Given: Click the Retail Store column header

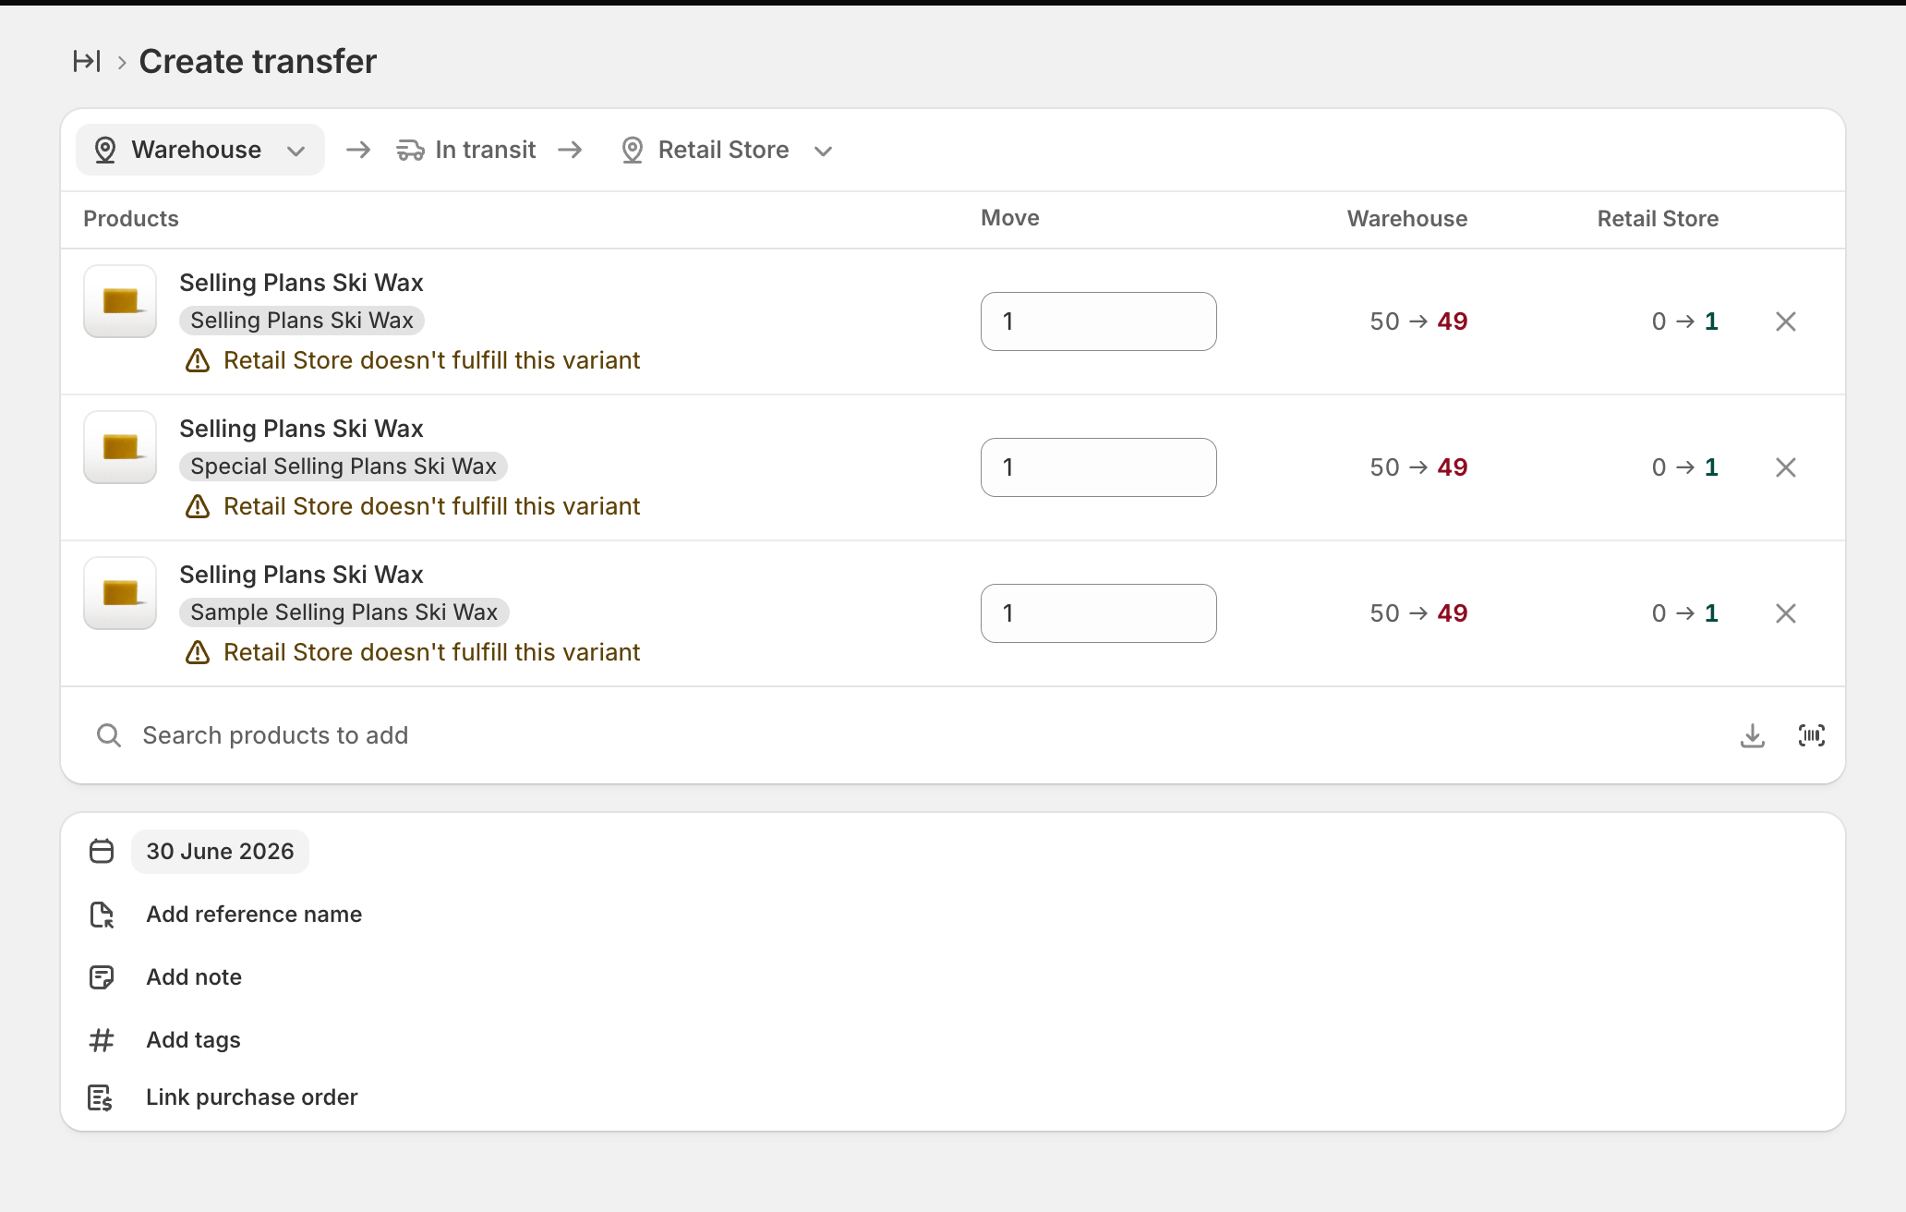Looking at the screenshot, I should point(1658,219).
